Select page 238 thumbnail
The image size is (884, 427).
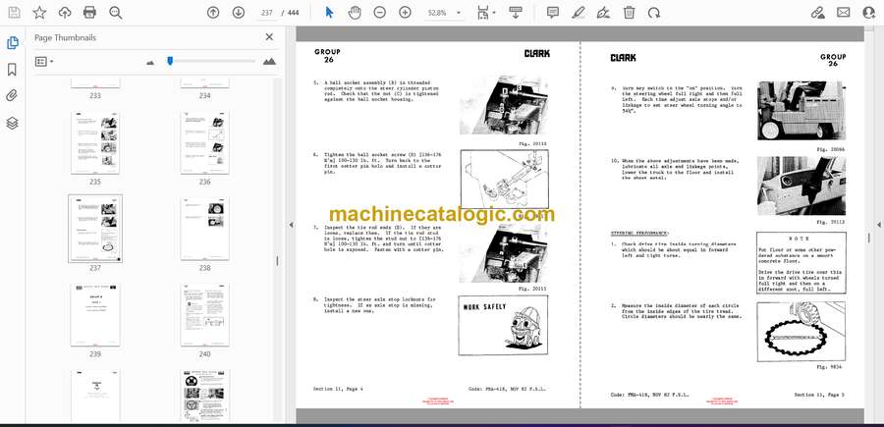204,229
